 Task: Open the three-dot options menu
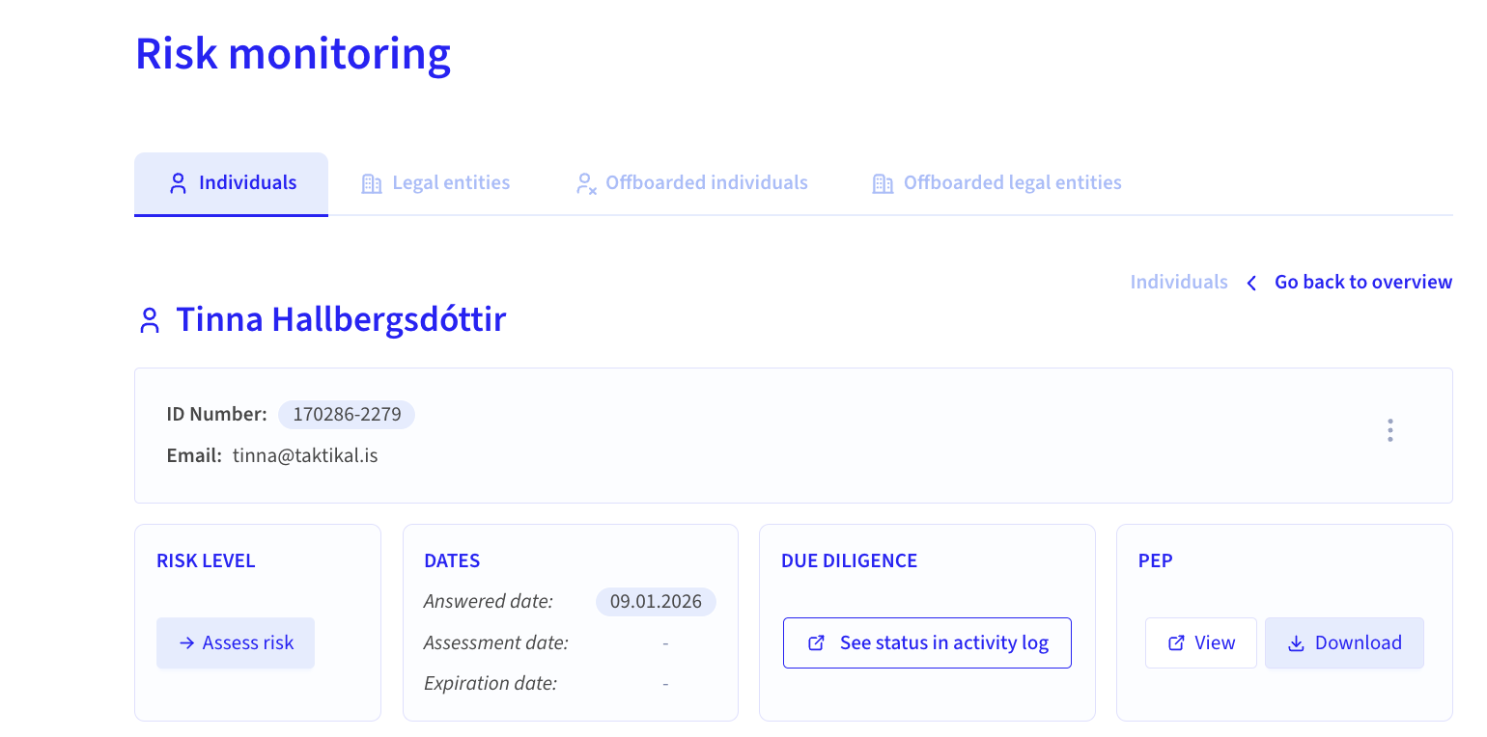(x=1389, y=430)
